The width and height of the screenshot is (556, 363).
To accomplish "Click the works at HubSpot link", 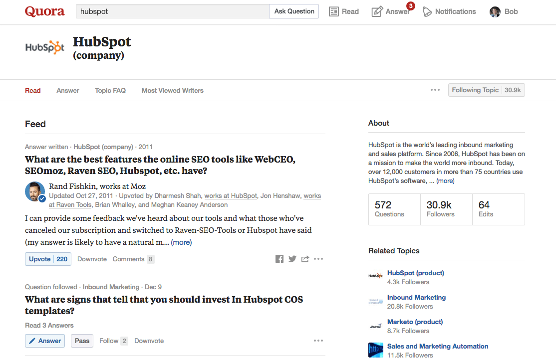I will click(x=231, y=195).
